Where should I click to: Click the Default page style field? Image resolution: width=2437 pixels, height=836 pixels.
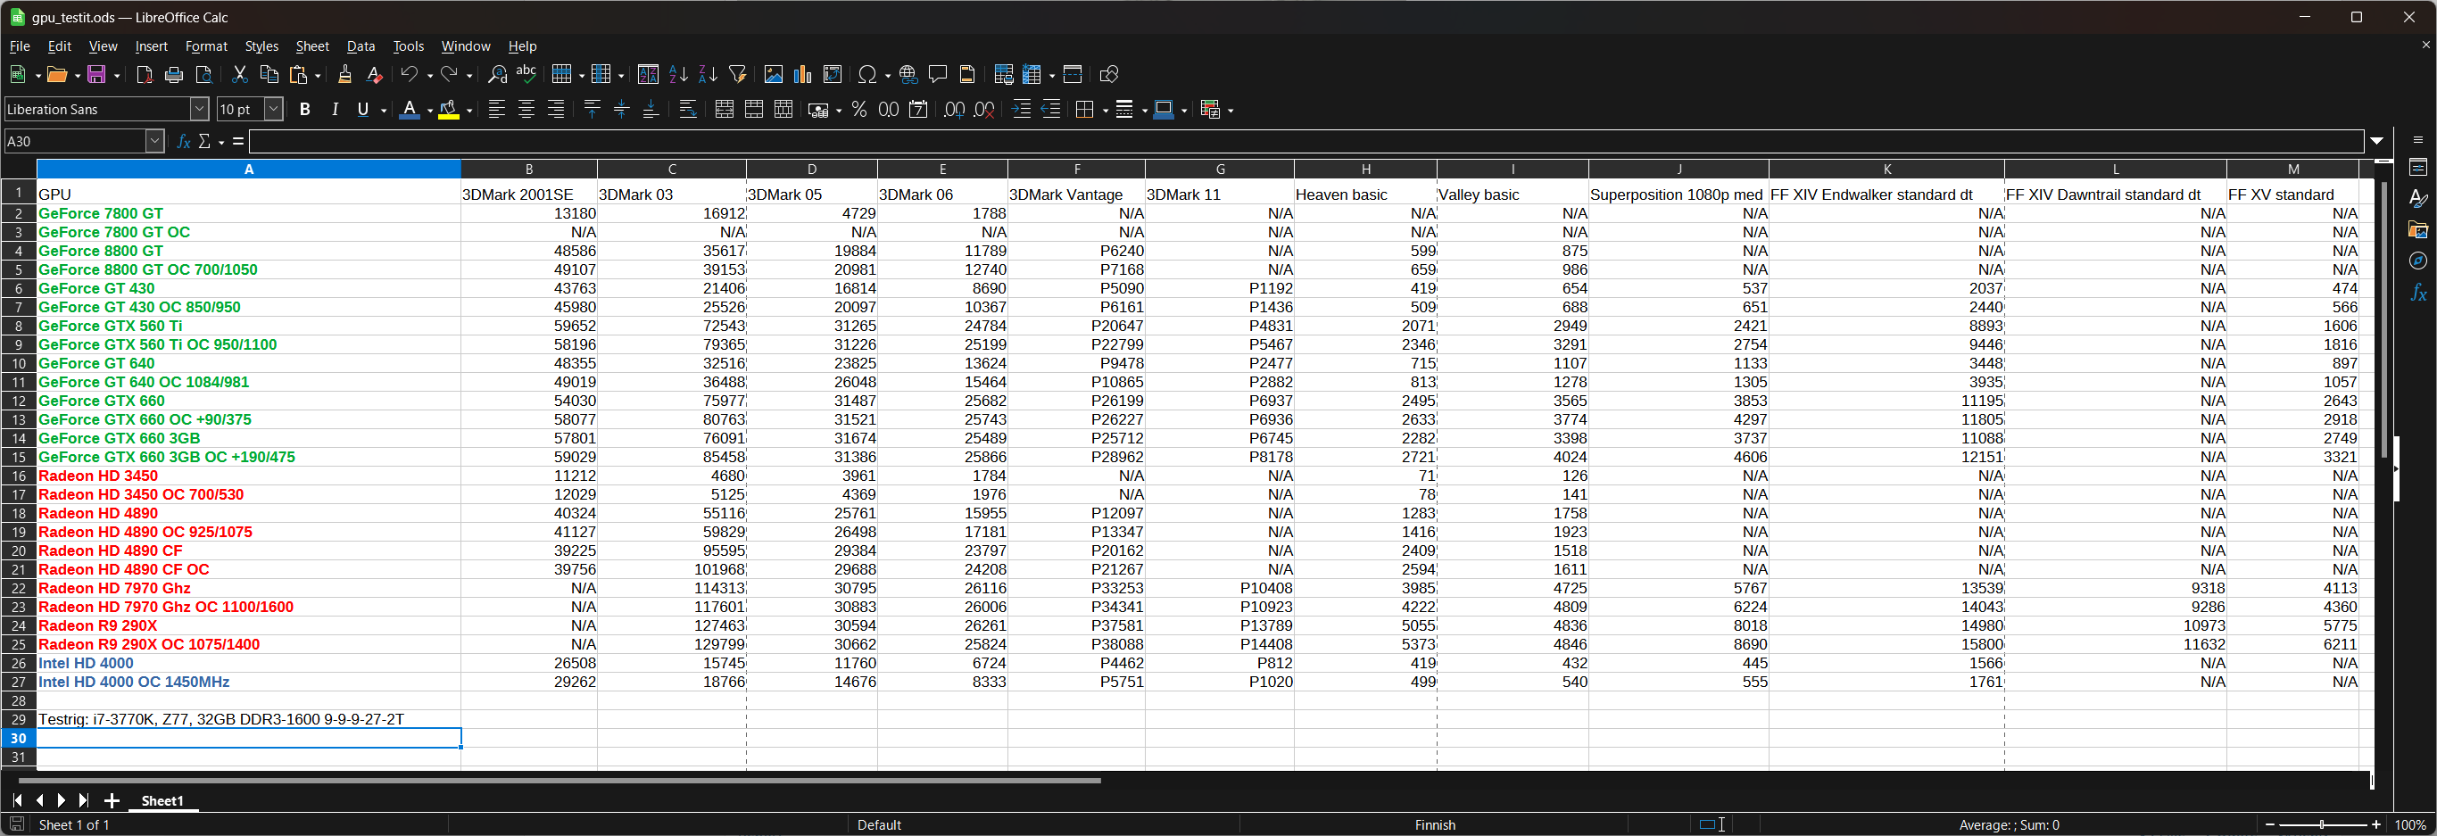tap(879, 824)
